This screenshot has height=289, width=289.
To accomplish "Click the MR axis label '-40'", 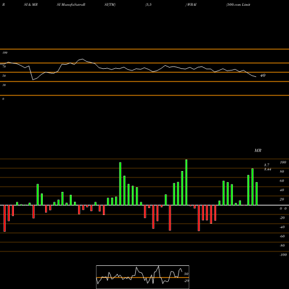I will coord(282,227).
